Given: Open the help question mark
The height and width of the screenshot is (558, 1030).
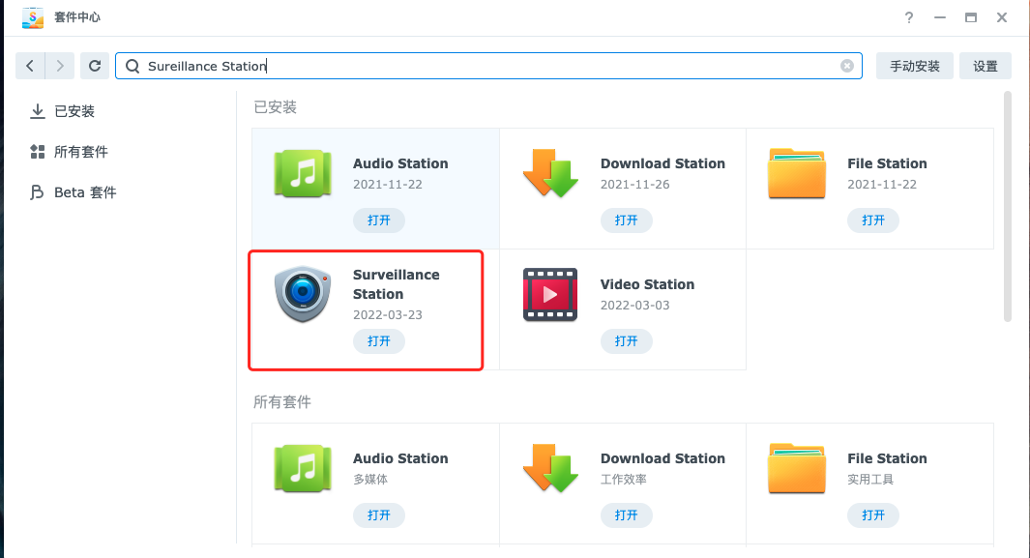Looking at the screenshot, I should [x=909, y=17].
